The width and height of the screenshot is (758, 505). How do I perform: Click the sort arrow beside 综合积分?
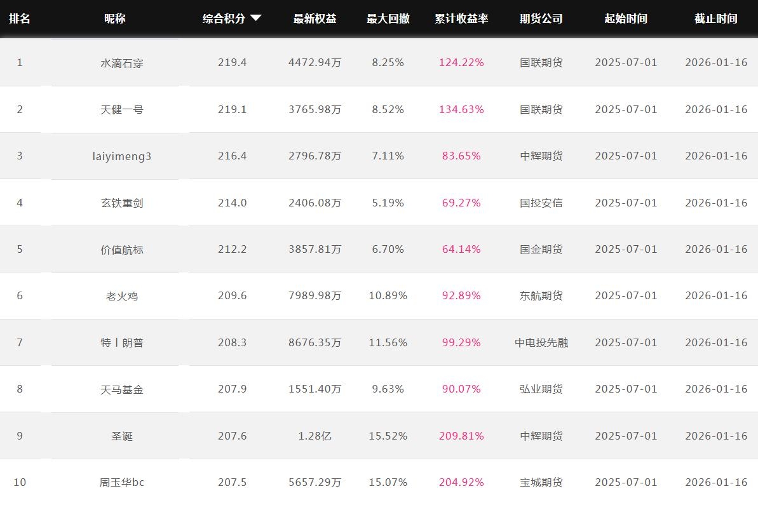[255, 18]
